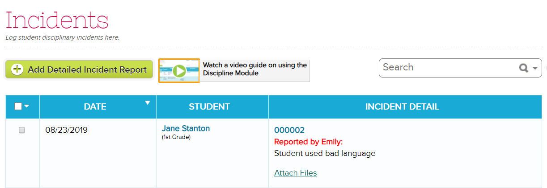
Task: Select the 08/23/2019 incident row checkbox
Action: click(22, 130)
